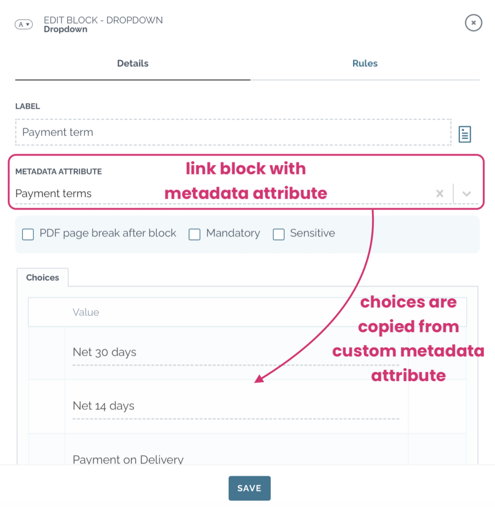
Task: Clear the metadata attribute using the X icon
Action: tap(440, 193)
